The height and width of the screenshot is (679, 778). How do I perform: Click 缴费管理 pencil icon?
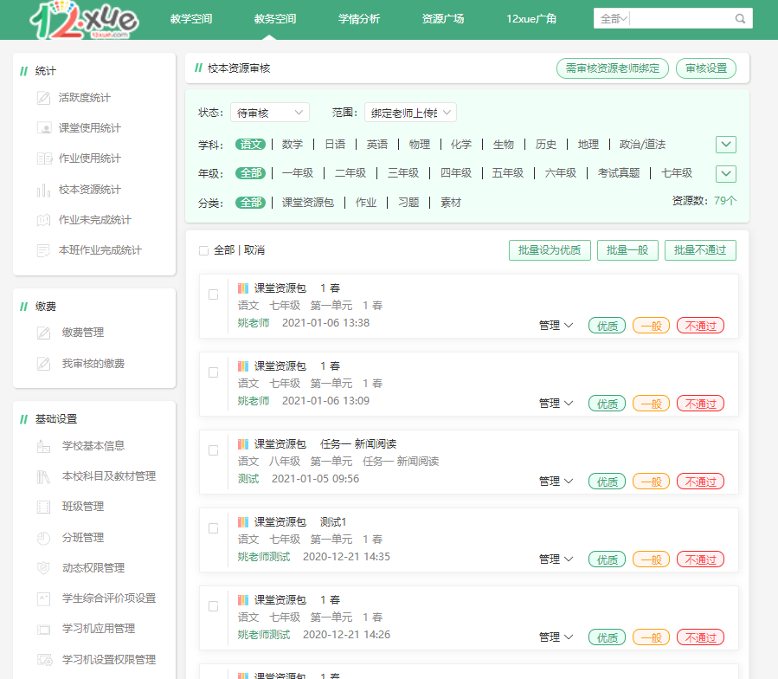tap(43, 333)
